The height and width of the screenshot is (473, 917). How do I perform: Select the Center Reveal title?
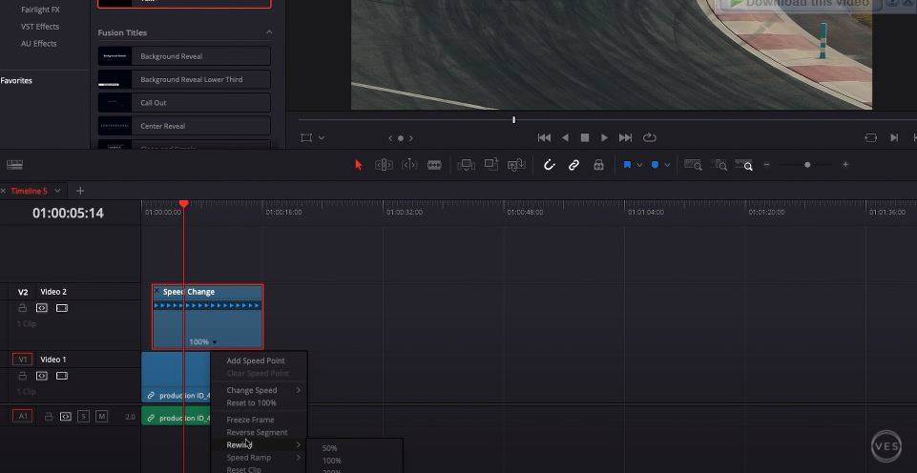(184, 126)
